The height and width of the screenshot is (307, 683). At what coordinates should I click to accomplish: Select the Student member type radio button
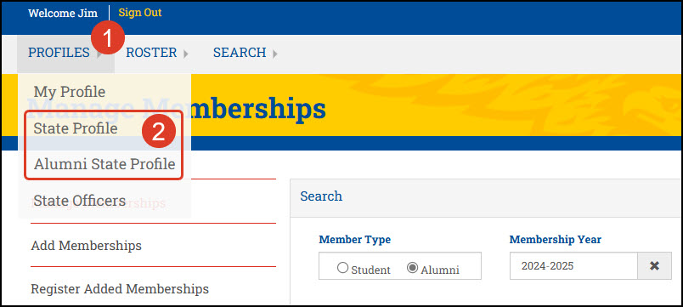343,268
